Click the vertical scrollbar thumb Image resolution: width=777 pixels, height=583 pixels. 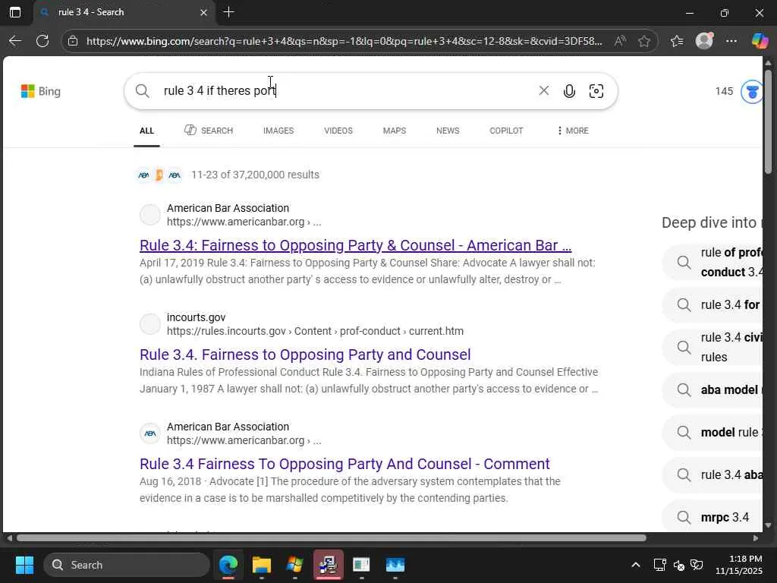(768, 121)
